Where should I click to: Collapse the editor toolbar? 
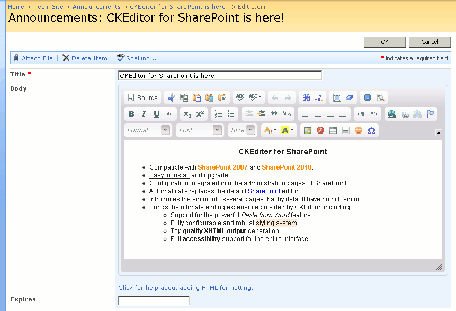pos(439,132)
